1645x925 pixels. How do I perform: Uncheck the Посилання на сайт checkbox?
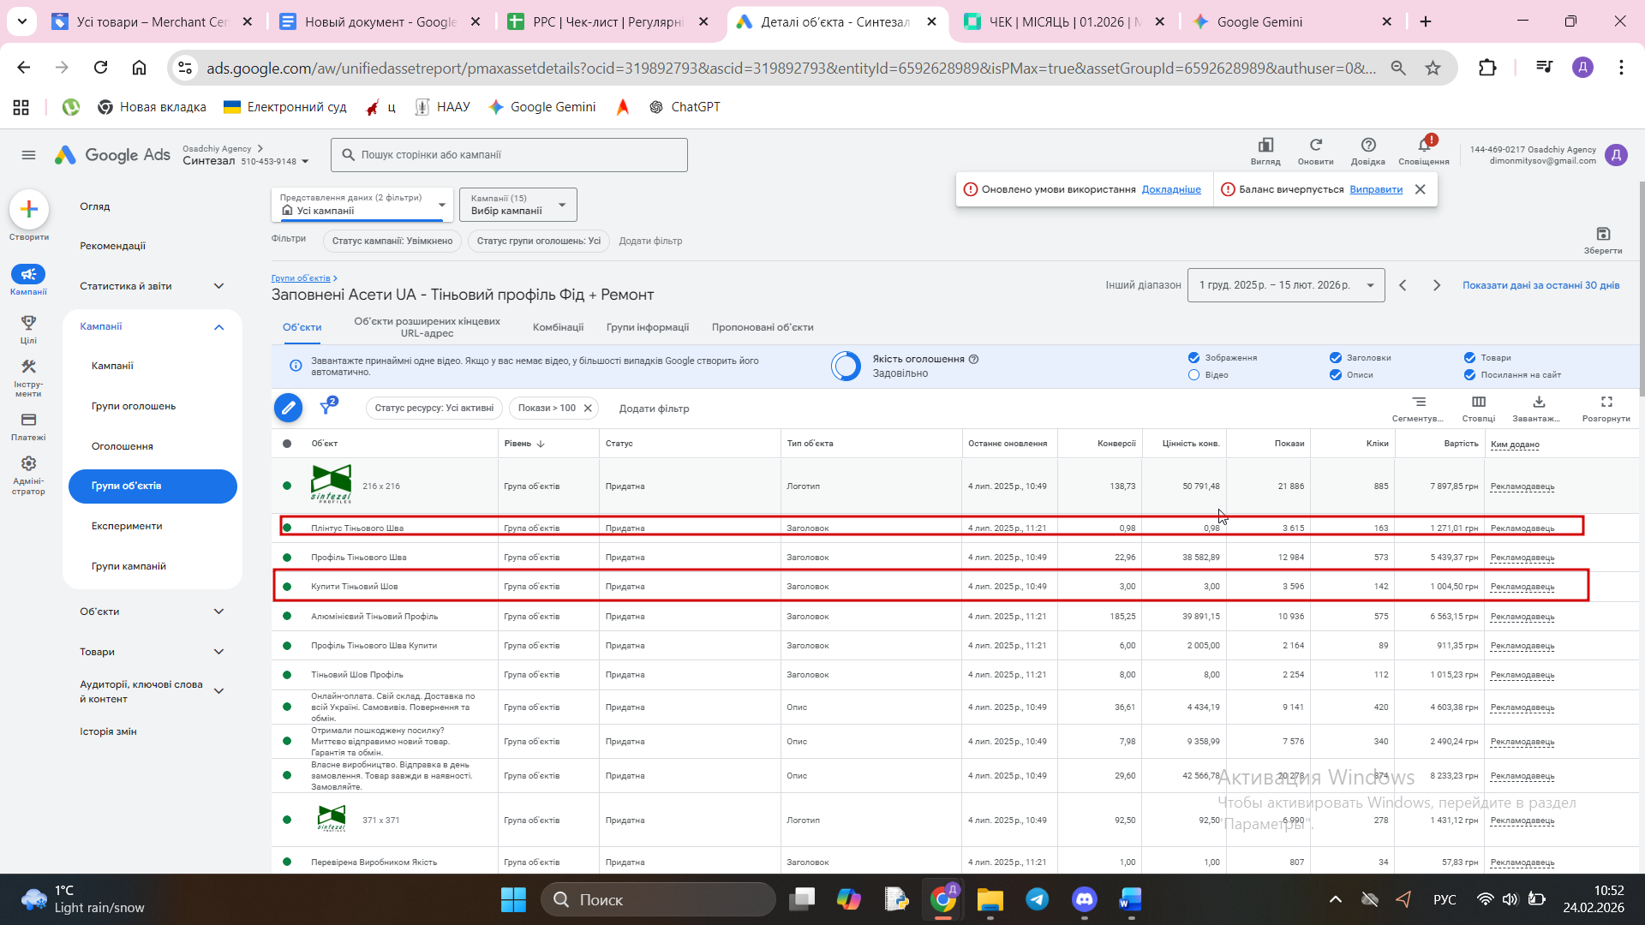(1469, 375)
